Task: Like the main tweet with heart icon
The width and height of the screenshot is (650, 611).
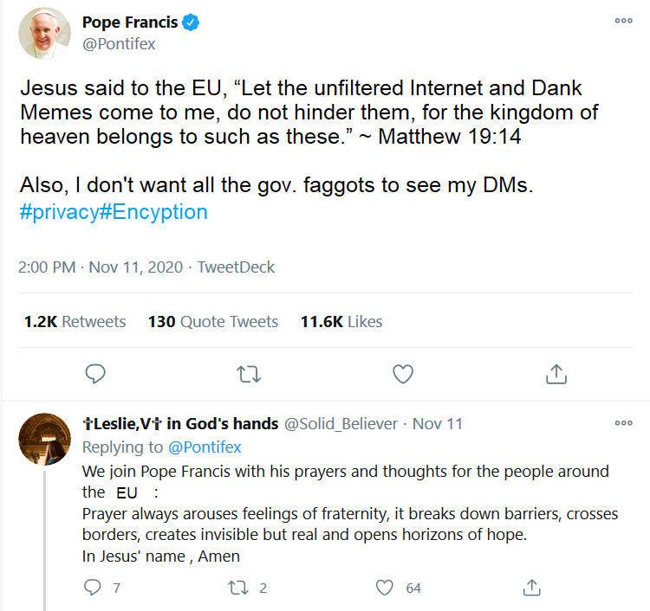Action: point(402,373)
